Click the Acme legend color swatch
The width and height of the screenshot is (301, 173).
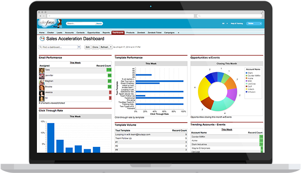(247, 78)
